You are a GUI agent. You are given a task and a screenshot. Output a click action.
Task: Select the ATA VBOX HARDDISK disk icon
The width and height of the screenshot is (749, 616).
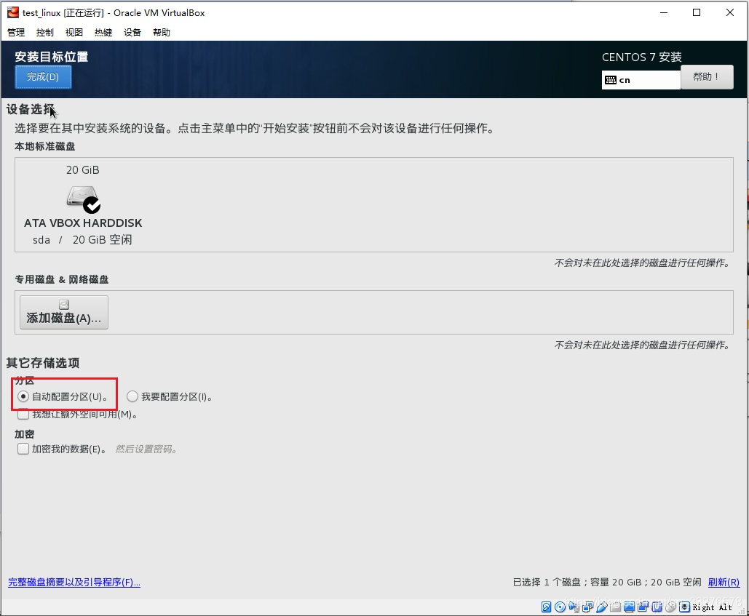[x=83, y=199]
